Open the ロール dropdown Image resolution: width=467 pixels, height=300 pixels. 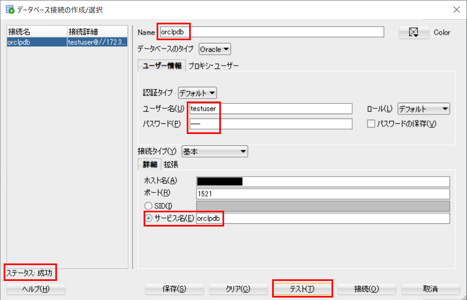pos(423,109)
